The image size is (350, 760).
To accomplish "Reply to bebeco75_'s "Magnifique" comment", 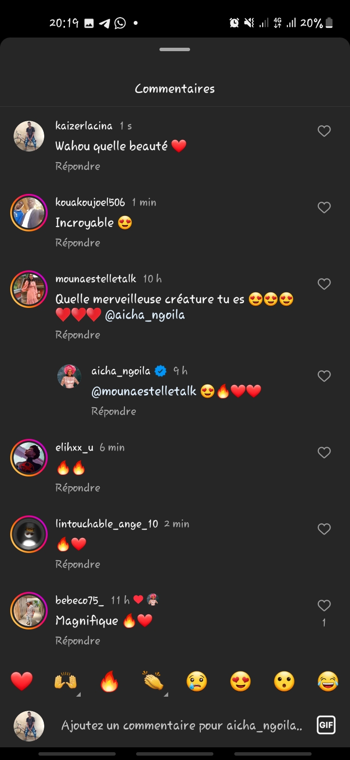I will 78,641.
